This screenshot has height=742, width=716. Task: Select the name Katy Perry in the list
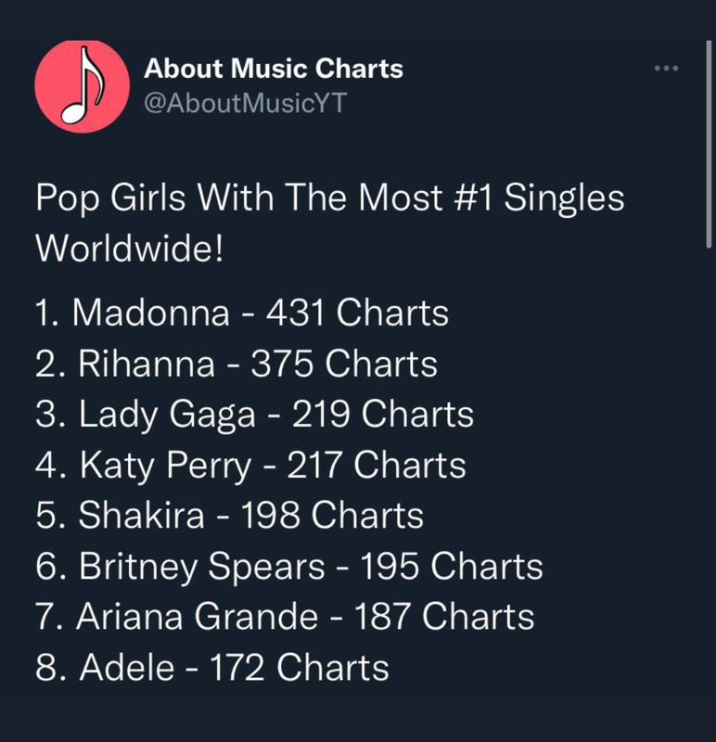[165, 466]
